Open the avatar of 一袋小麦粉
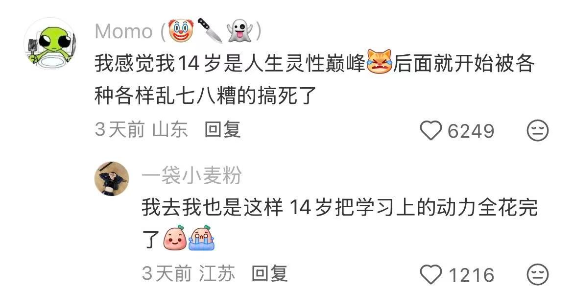 pos(112,179)
